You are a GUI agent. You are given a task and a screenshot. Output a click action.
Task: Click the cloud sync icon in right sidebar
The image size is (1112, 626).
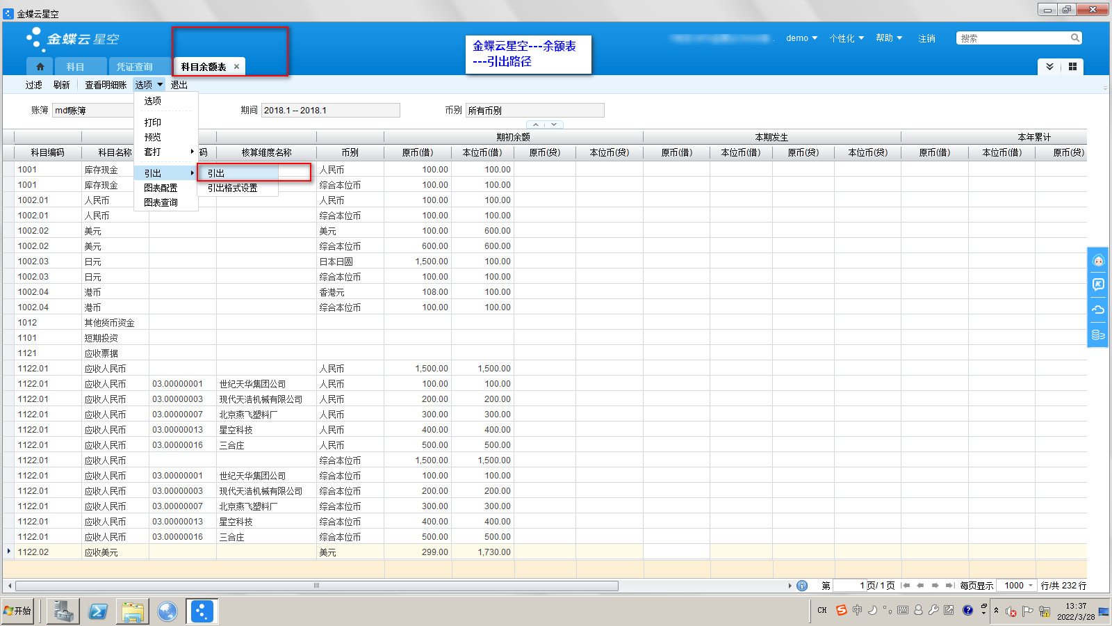pos(1098,310)
